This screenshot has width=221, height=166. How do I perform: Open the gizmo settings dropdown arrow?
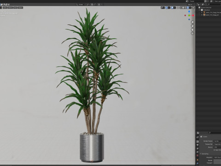pos(169,8)
